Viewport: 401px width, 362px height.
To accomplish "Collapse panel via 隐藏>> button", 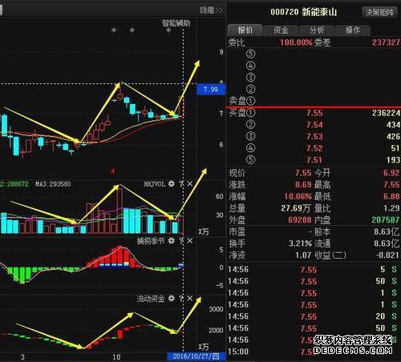I will pos(211,10).
